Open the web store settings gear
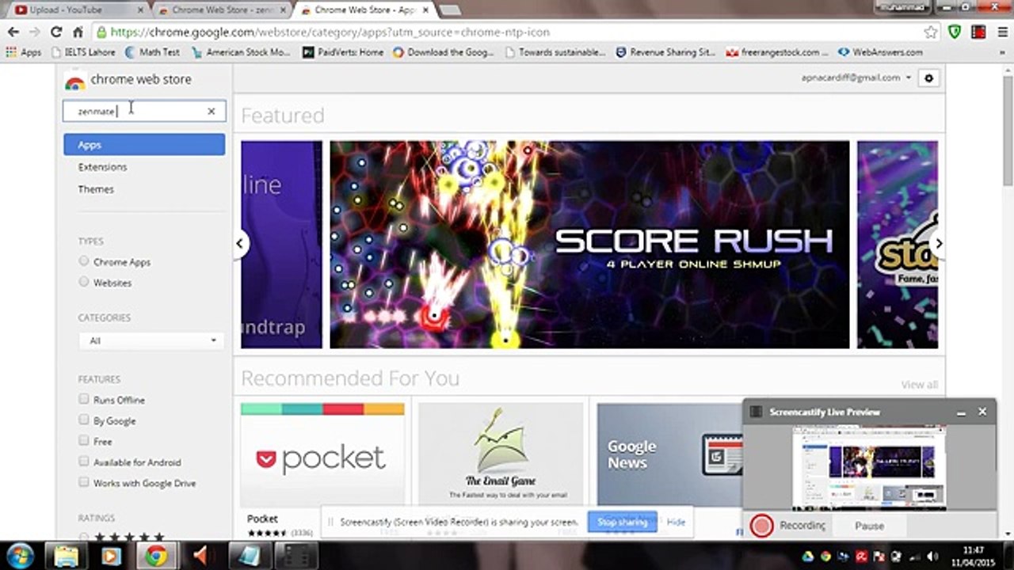Image resolution: width=1014 pixels, height=570 pixels. click(928, 78)
